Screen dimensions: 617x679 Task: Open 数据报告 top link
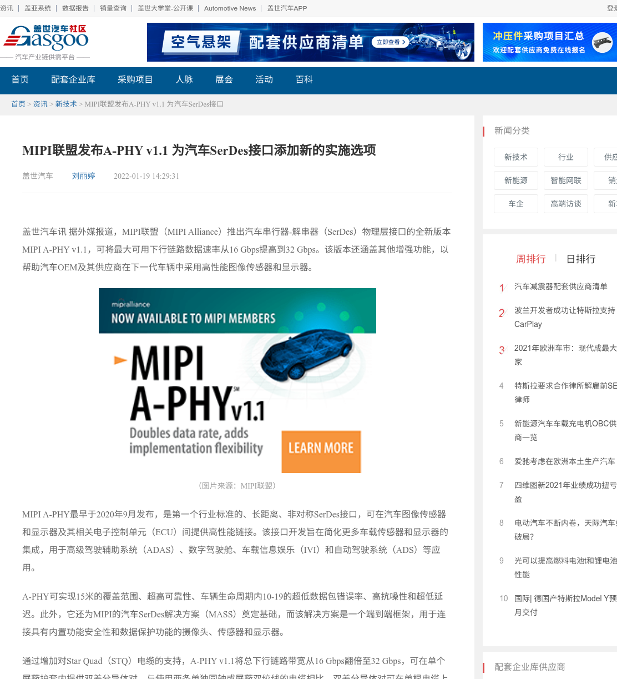coord(75,8)
